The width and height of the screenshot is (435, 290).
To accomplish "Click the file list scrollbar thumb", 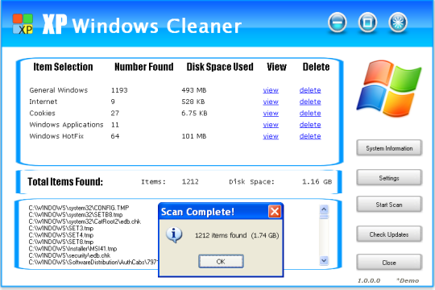I will pos(324,217).
